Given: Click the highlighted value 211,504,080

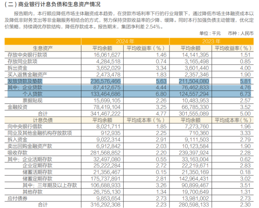Looking at the screenshot, I should [194, 81].
